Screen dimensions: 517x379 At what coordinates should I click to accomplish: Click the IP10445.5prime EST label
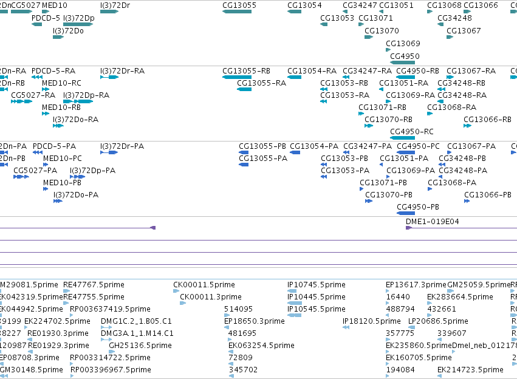[x=317, y=297]
